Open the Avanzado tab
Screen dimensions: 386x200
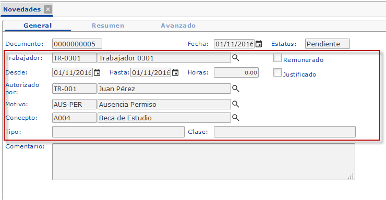pyautogui.click(x=178, y=26)
